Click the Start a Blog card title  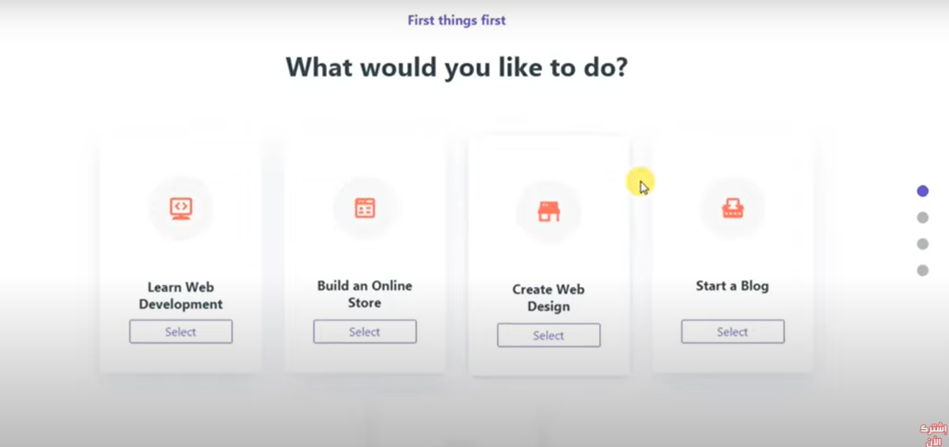tap(732, 286)
